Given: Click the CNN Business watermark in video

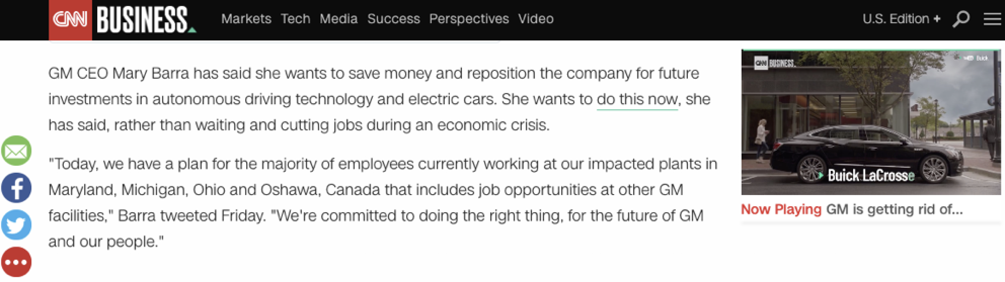Looking at the screenshot, I should click(x=775, y=63).
